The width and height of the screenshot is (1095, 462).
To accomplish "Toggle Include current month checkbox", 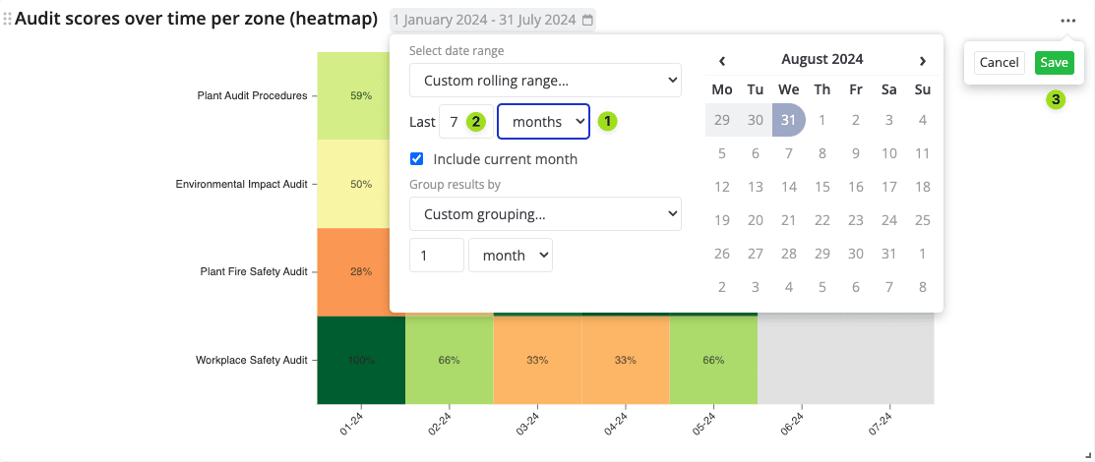I will [x=417, y=158].
